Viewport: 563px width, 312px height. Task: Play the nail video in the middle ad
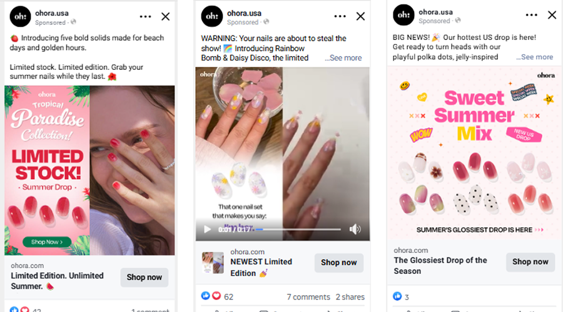point(207,229)
